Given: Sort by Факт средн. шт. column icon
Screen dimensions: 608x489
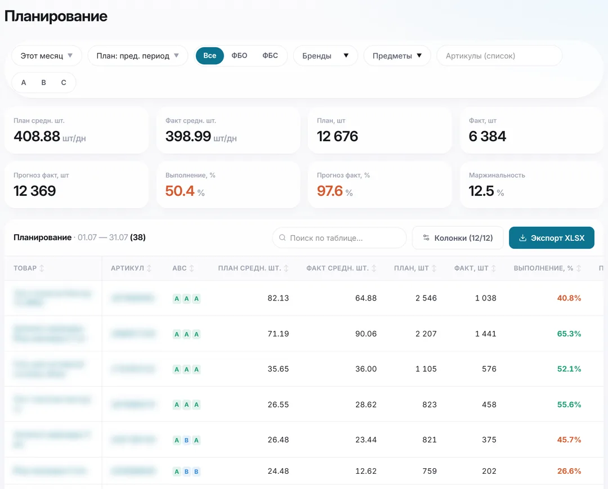Looking at the screenshot, I should tap(374, 268).
